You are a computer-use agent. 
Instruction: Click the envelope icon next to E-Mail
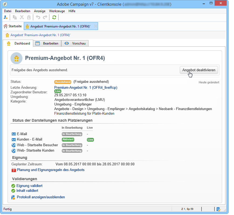(x=14, y=134)
